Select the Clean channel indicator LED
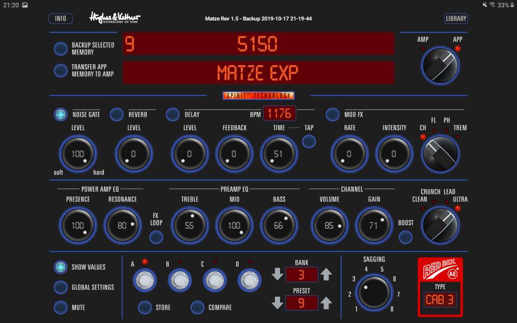The height and width of the screenshot is (323, 517). [x=423, y=208]
